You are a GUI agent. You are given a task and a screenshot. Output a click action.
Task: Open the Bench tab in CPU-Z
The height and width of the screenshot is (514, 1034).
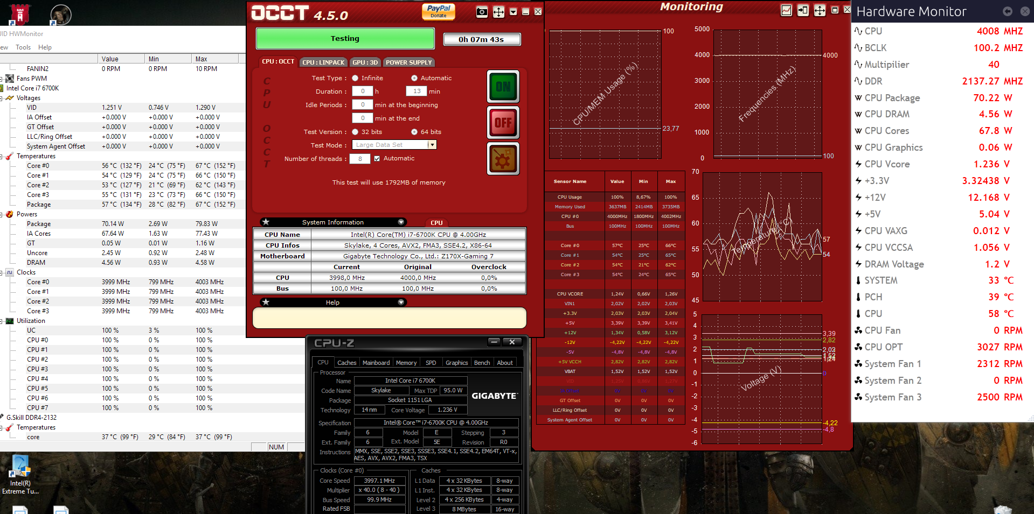coord(482,363)
